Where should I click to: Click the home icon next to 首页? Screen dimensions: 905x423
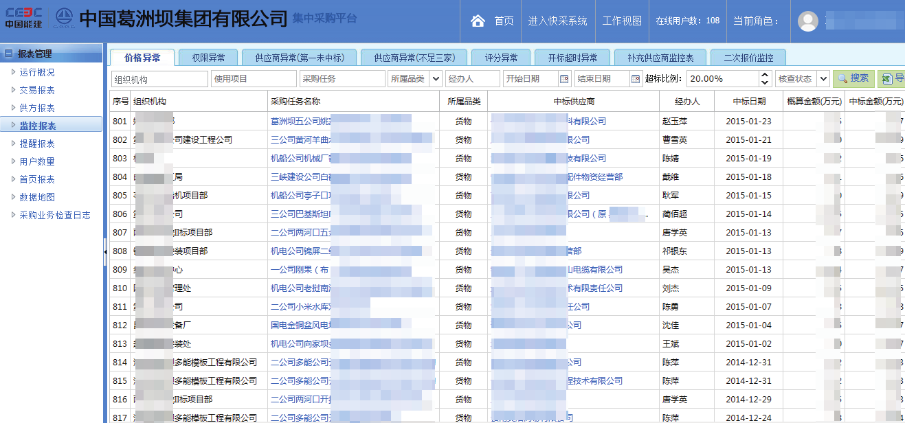coord(478,21)
